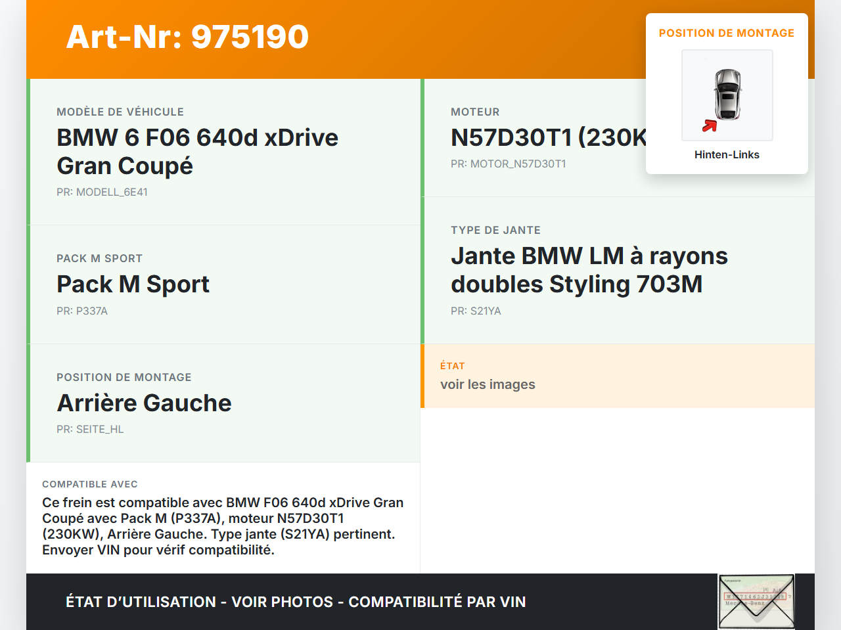Click the PR: MODELL_6E41 code
The image size is (841, 630).
pyautogui.click(x=102, y=192)
